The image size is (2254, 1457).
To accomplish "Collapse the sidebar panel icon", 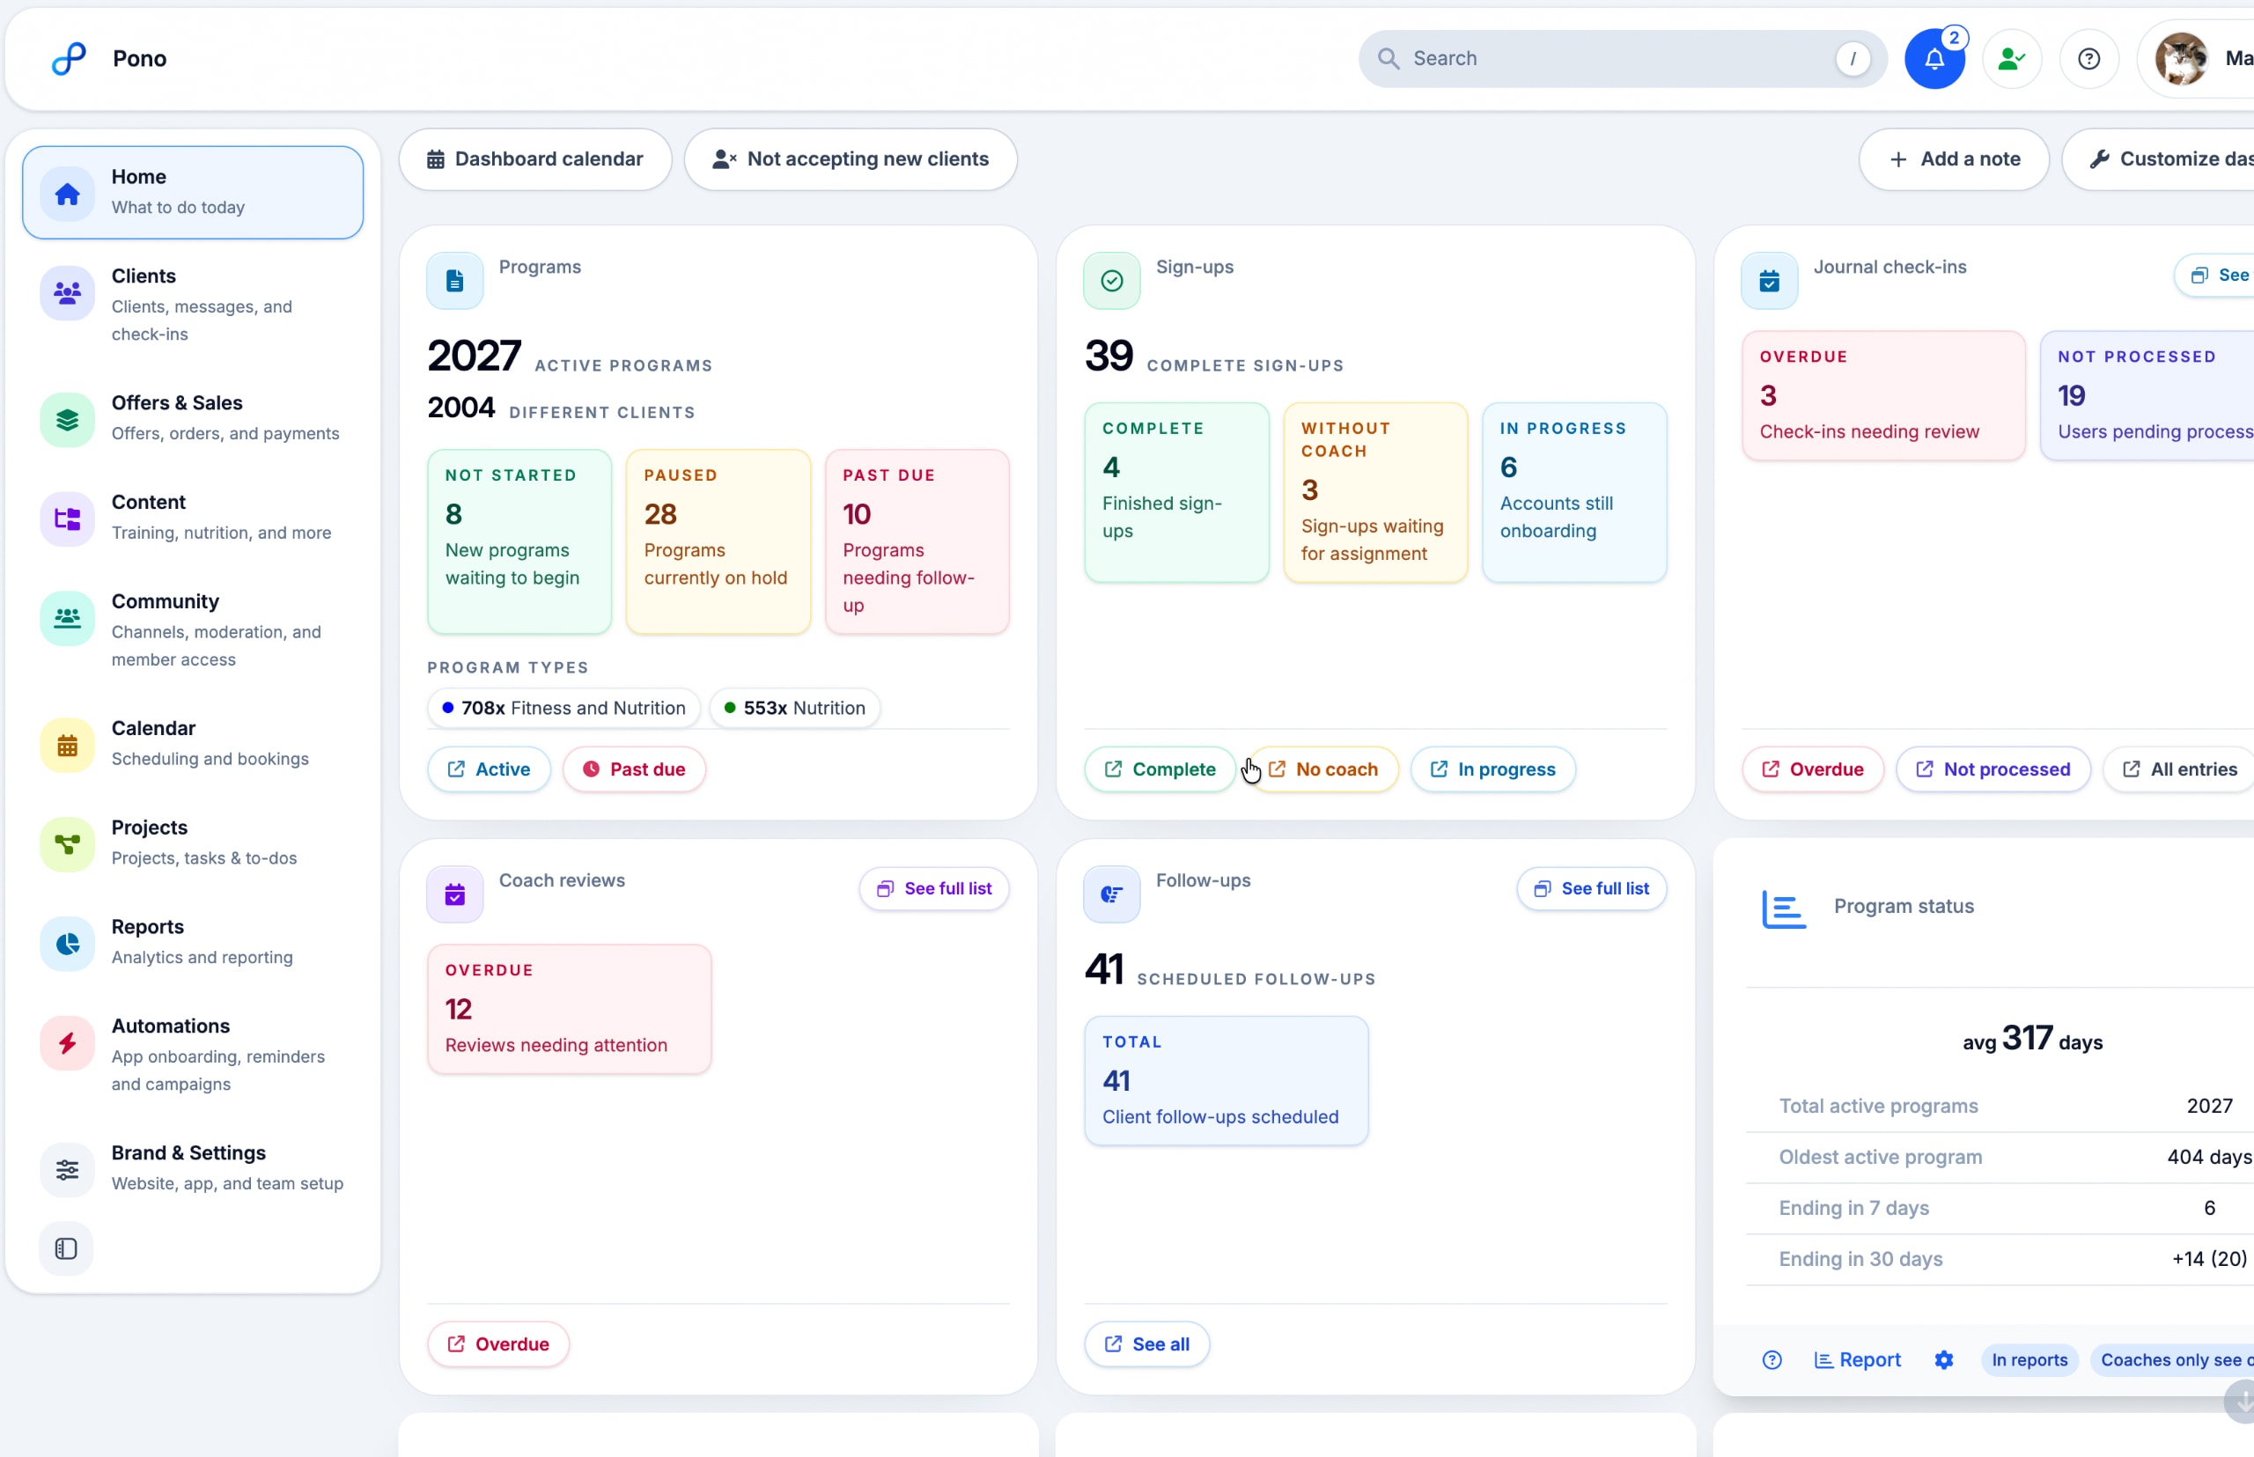I will (x=66, y=1247).
